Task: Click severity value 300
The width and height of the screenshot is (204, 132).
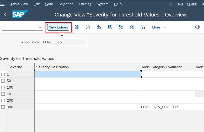Action: coord(20,107)
